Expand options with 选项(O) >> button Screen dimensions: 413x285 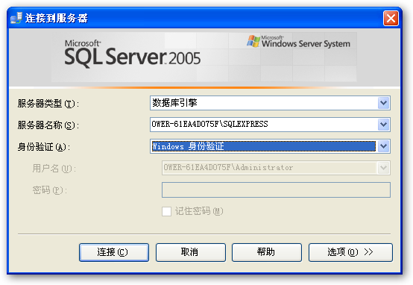tap(350, 252)
